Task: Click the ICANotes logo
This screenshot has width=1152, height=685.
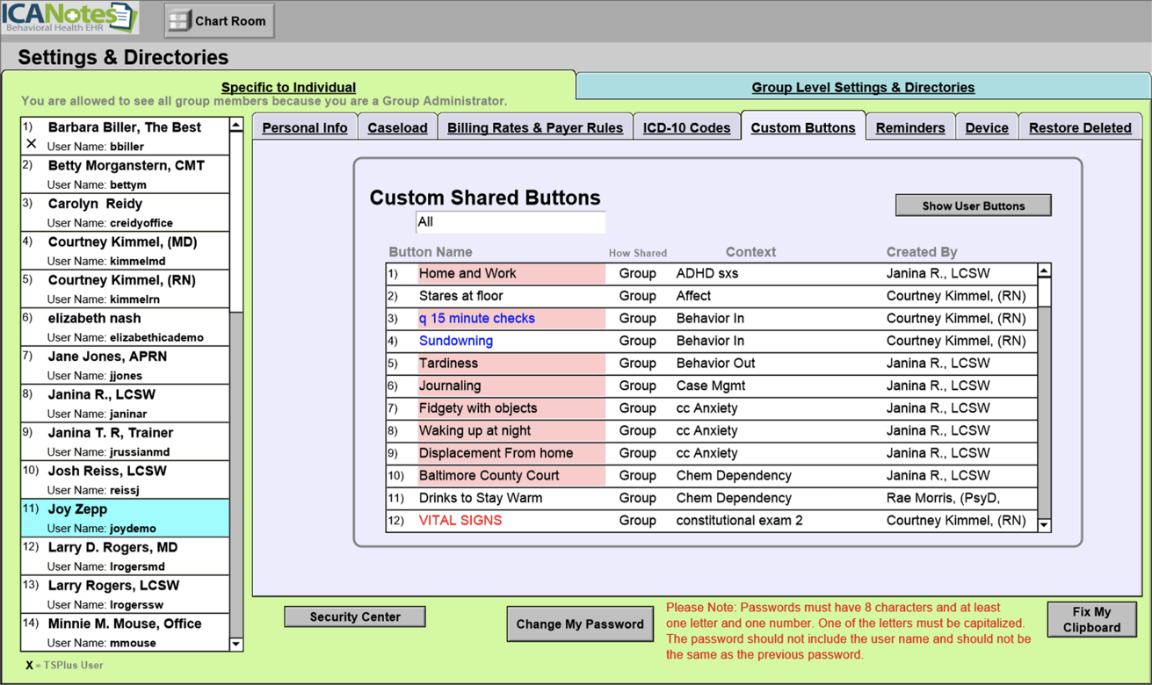Action: point(69,18)
